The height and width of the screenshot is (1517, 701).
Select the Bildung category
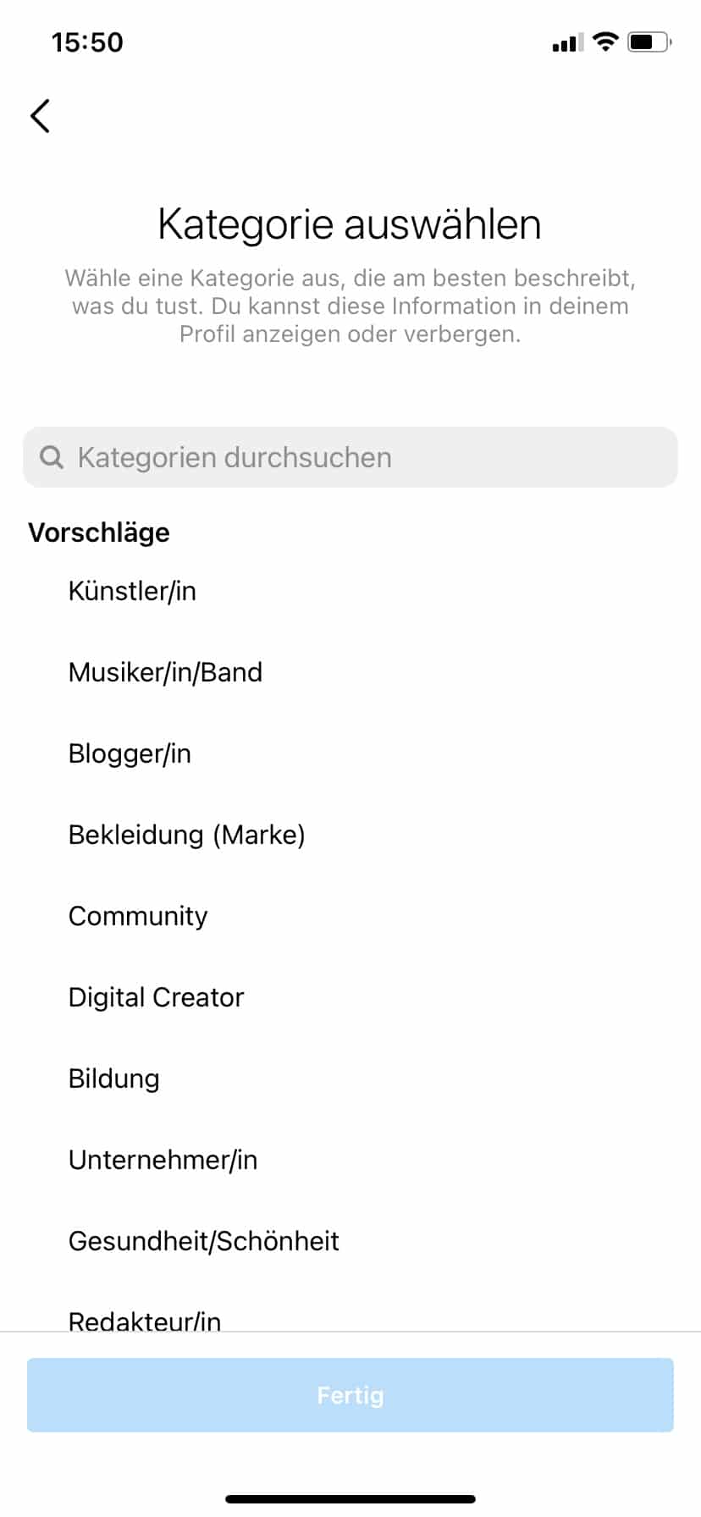(x=350, y=1078)
